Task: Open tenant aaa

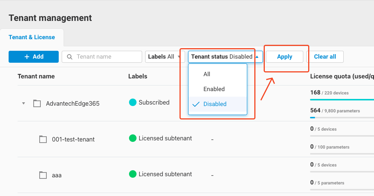Action: click(x=57, y=175)
